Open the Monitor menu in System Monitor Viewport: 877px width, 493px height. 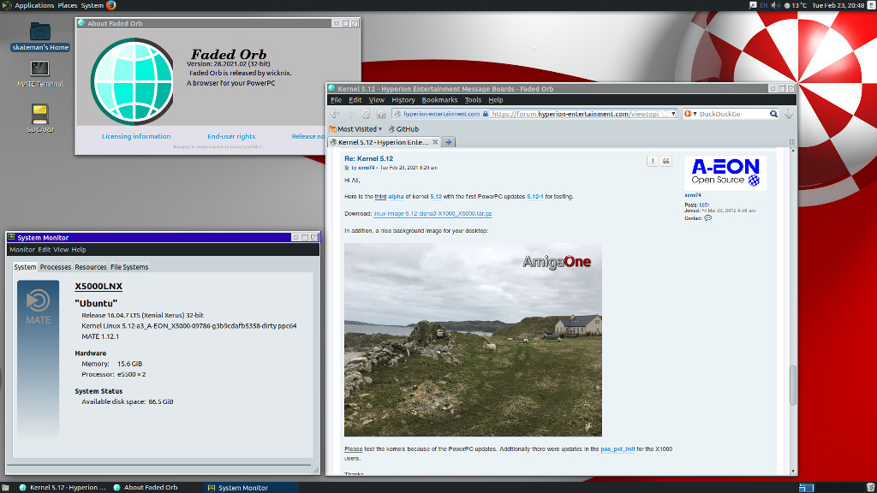pos(21,250)
